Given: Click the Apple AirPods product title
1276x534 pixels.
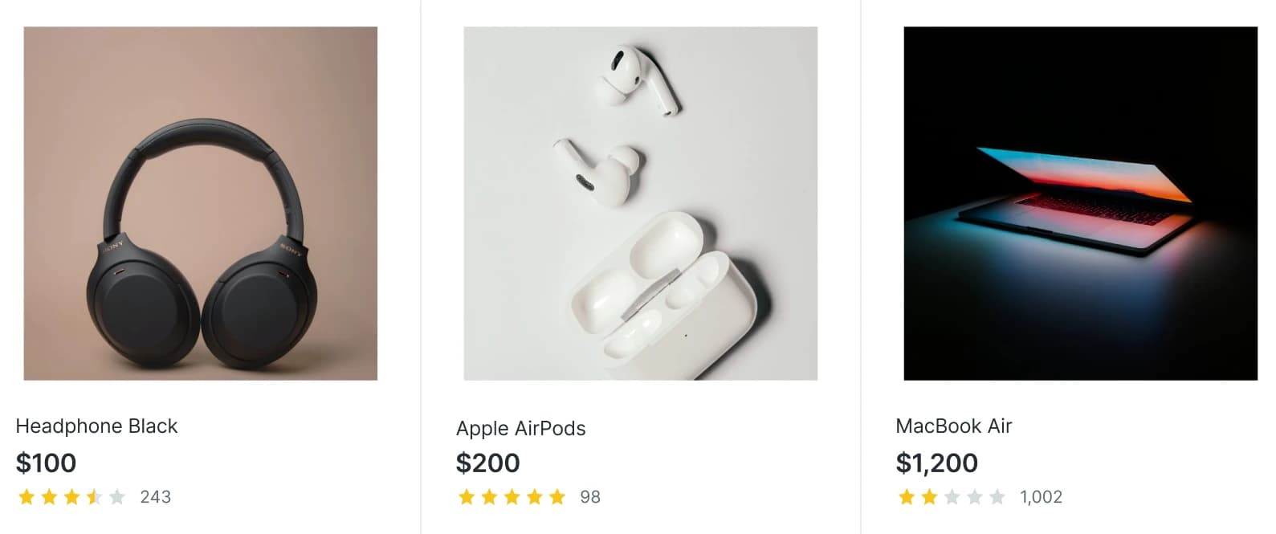Looking at the screenshot, I should coord(520,429).
